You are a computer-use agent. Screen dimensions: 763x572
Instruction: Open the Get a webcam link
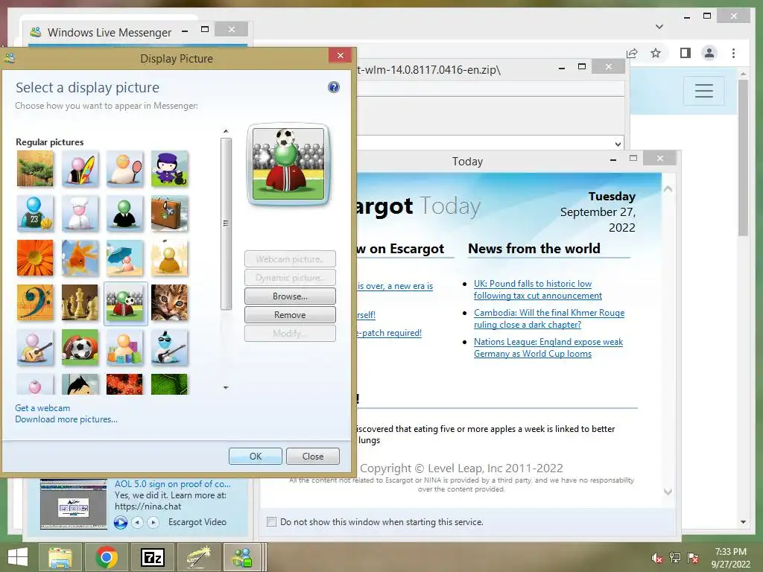(x=42, y=408)
